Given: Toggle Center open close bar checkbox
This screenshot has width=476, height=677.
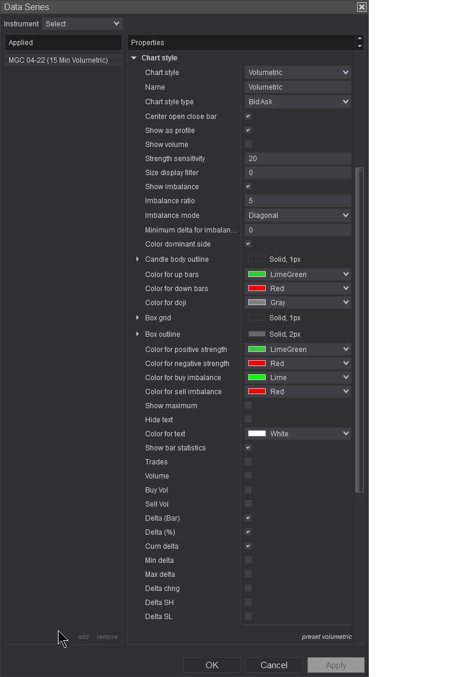Looking at the screenshot, I should 248,116.
